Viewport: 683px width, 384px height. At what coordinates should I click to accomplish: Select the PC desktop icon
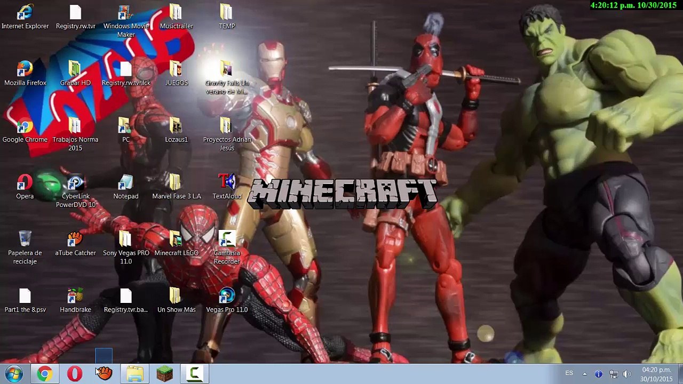[126, 131]
